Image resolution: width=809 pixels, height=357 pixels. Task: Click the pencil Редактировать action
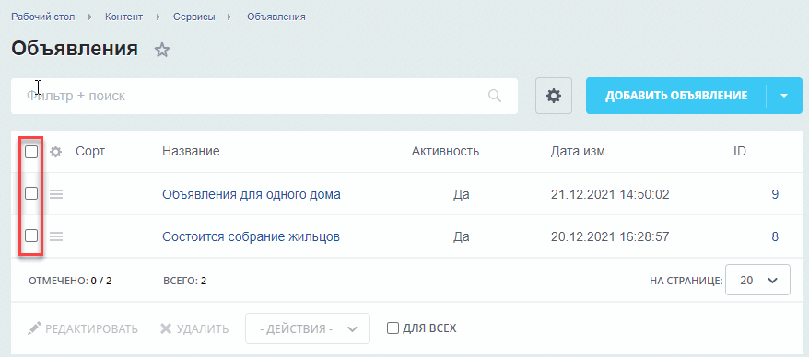tap(83, 328)
